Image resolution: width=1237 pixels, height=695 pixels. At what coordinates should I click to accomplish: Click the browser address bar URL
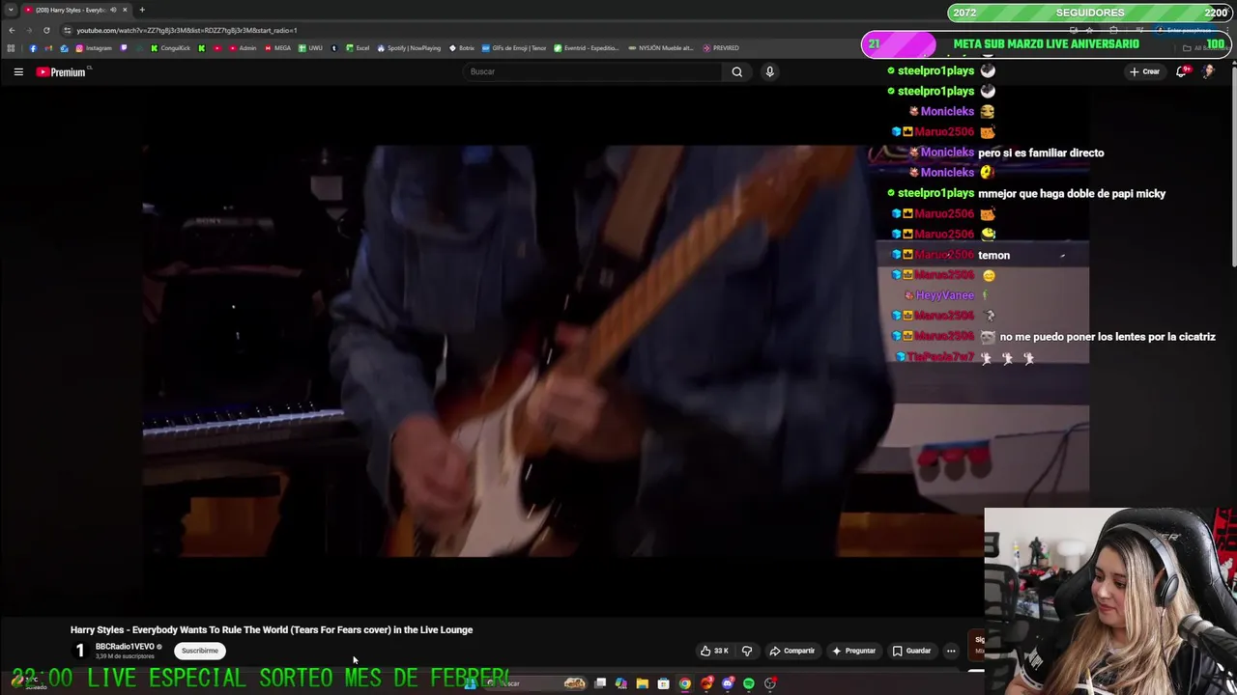pyautogui.click(x=187, y=30)
